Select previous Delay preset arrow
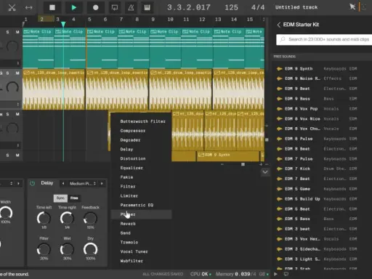 (x=63, y=184)
